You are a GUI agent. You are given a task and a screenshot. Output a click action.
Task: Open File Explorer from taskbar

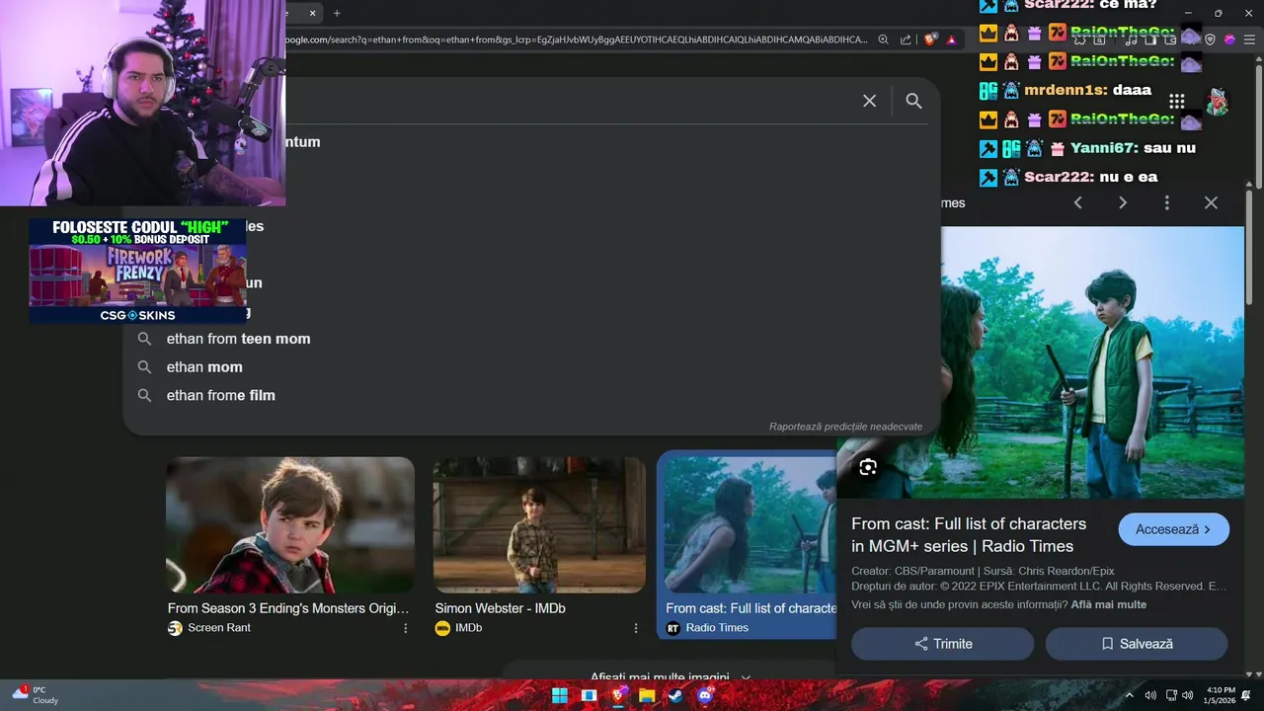[x=647, y=695]
